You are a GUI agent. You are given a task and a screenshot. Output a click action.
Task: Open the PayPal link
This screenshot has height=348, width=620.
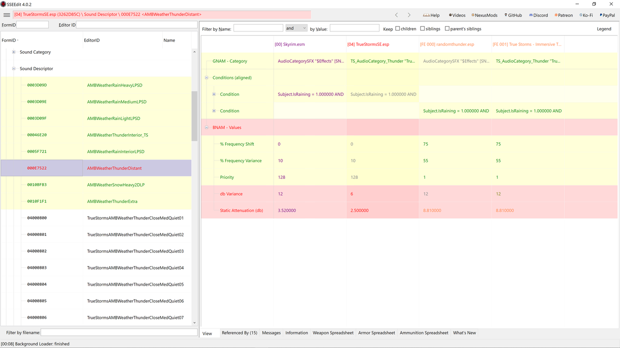click(607, 15)
